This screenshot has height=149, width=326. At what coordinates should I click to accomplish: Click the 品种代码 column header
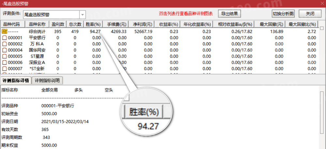click(11, 24)
